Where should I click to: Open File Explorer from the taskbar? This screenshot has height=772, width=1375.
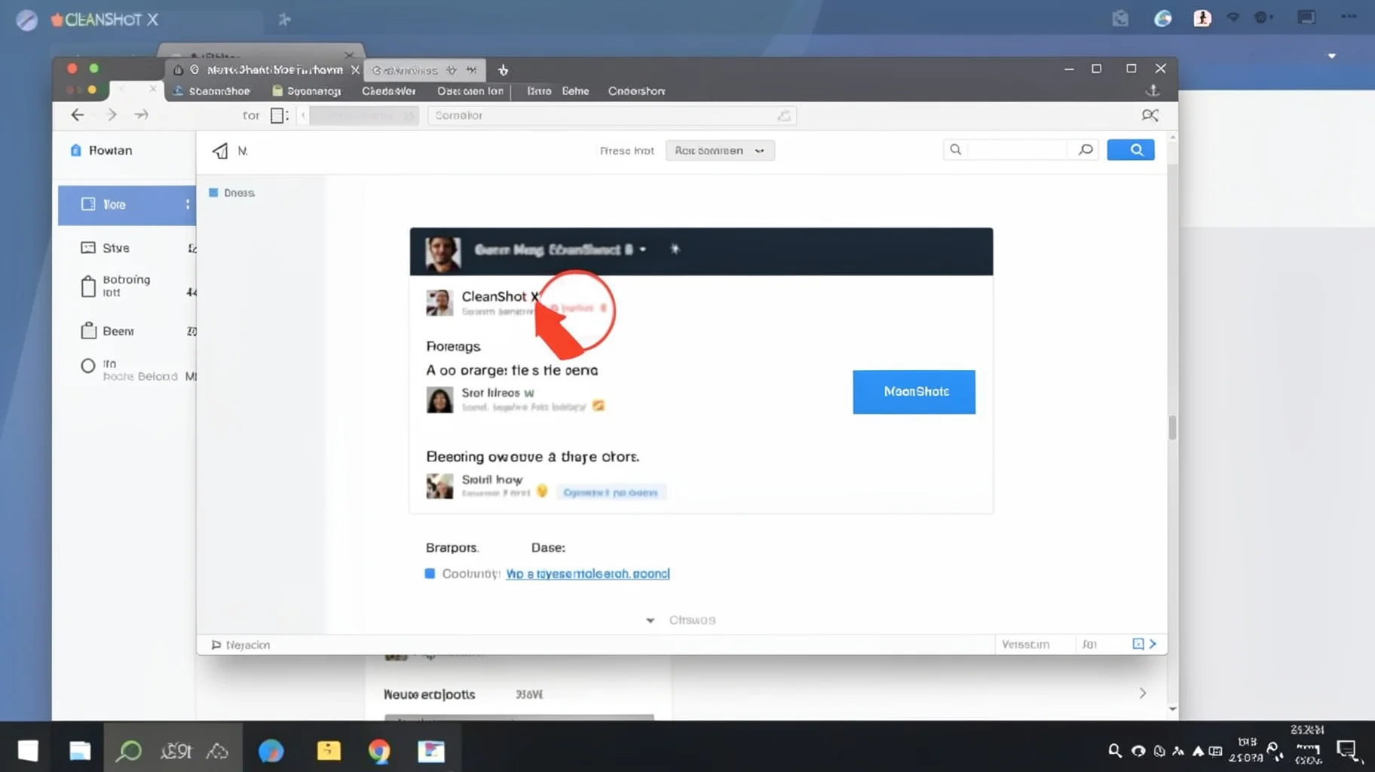(x=80, y=751)
